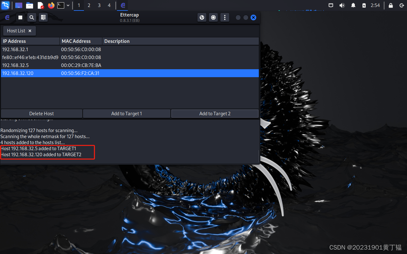Viewport: 407px width, 254px height.
Task: Open the volume control tray icon
Action: pyautogui.click(x=342, y=5)
